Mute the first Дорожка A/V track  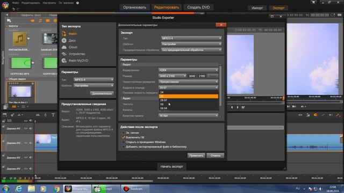31,129
